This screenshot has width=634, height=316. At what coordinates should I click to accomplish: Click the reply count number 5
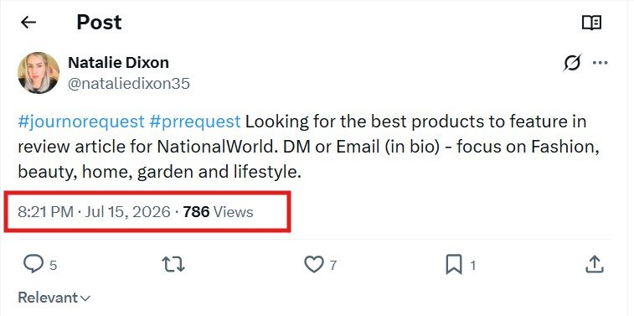[53, 266]
